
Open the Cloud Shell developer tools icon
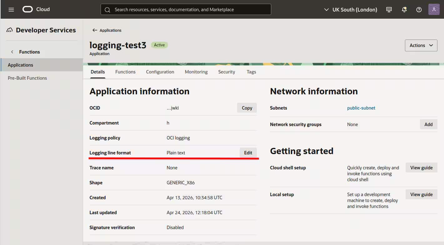coord(389,10)
